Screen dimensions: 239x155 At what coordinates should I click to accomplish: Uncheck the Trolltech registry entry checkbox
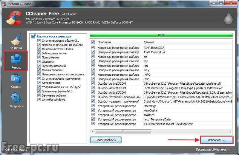click(x=93, y=115)
